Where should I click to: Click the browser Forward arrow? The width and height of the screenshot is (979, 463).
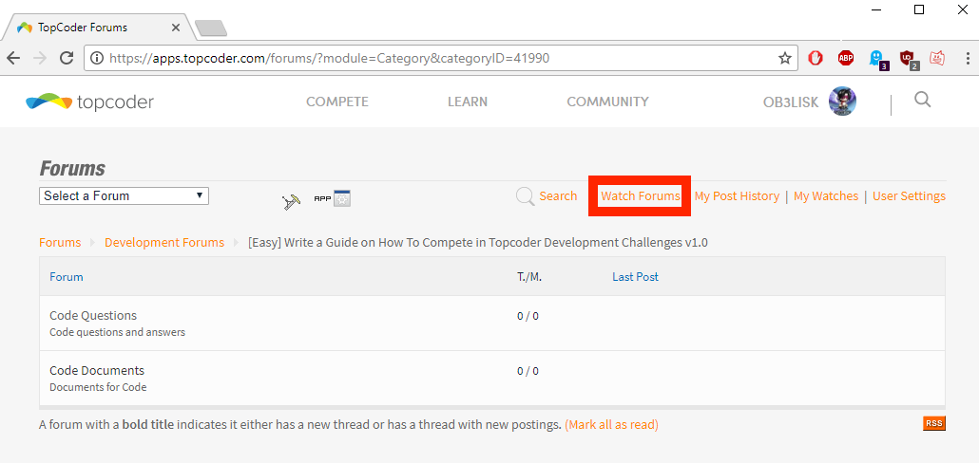click(40, 58)
